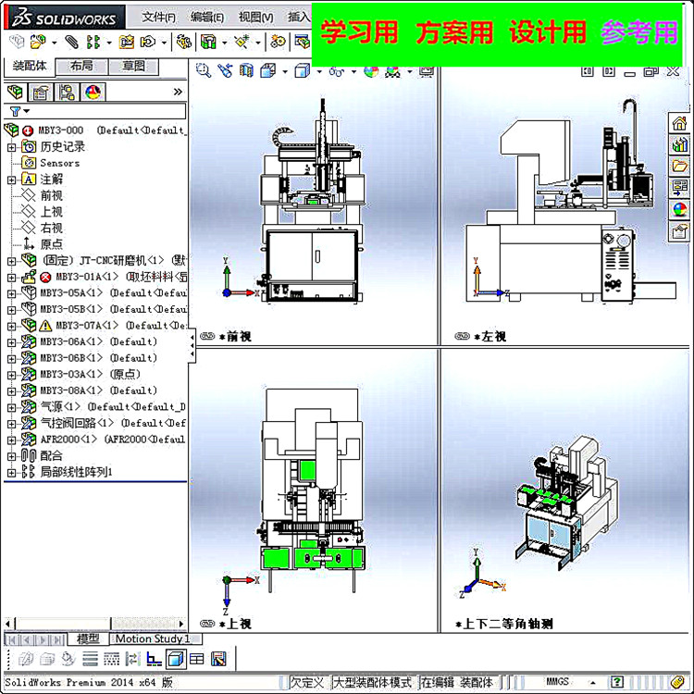Open SolidWorks Resources home icon
This screenshot has height=694, width=694.
pyautogui.click(x=679, y=122)
